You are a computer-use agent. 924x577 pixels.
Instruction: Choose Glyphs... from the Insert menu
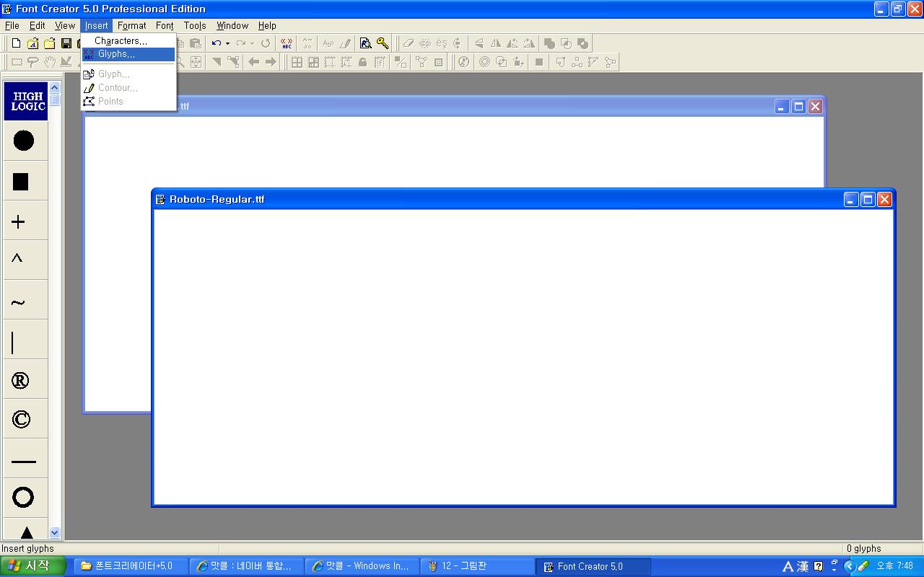click(116, 54)
